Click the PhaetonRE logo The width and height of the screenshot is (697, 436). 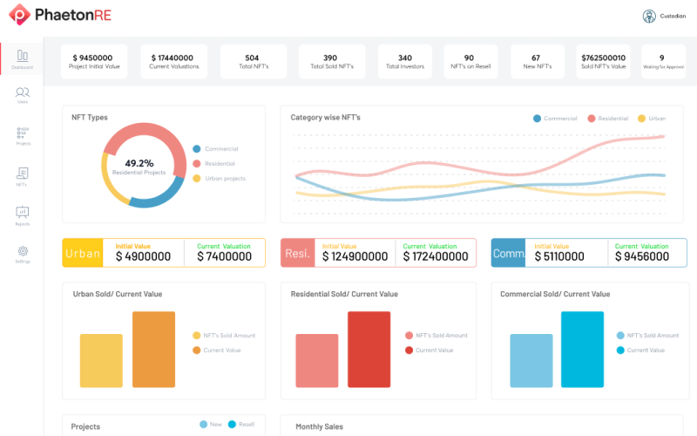coord(60,15)
